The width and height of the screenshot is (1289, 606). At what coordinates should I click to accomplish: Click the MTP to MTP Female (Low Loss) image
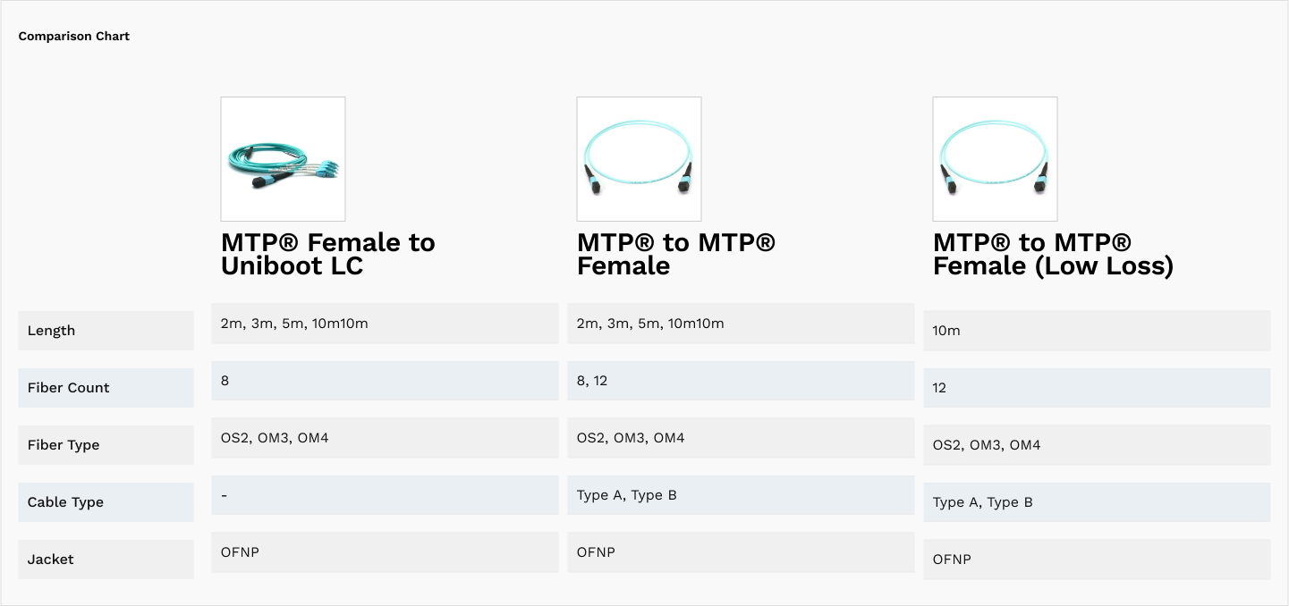[995, 159]
